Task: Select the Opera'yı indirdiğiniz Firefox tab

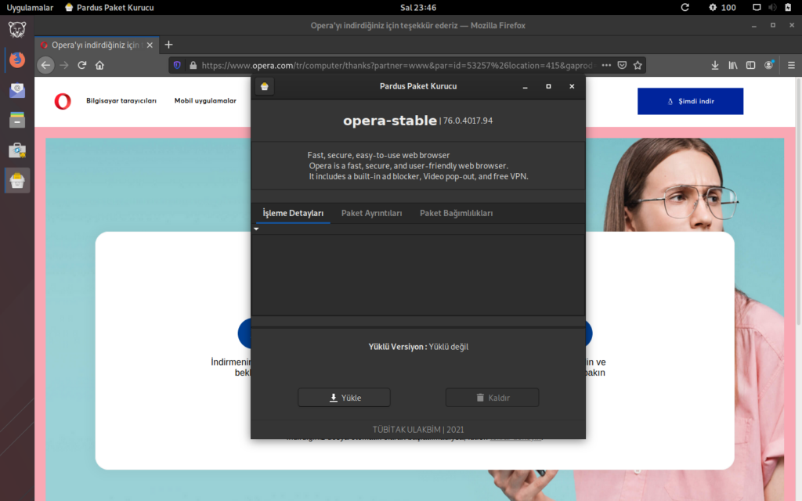Action: click(x=96, y=45)
